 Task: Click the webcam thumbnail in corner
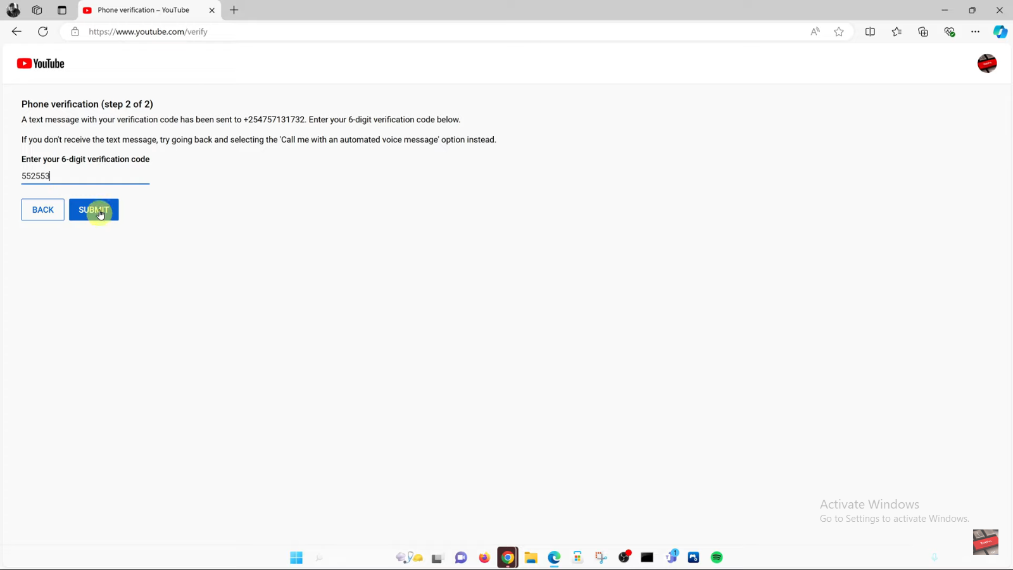pyautogui.click(x=986, y=542)
